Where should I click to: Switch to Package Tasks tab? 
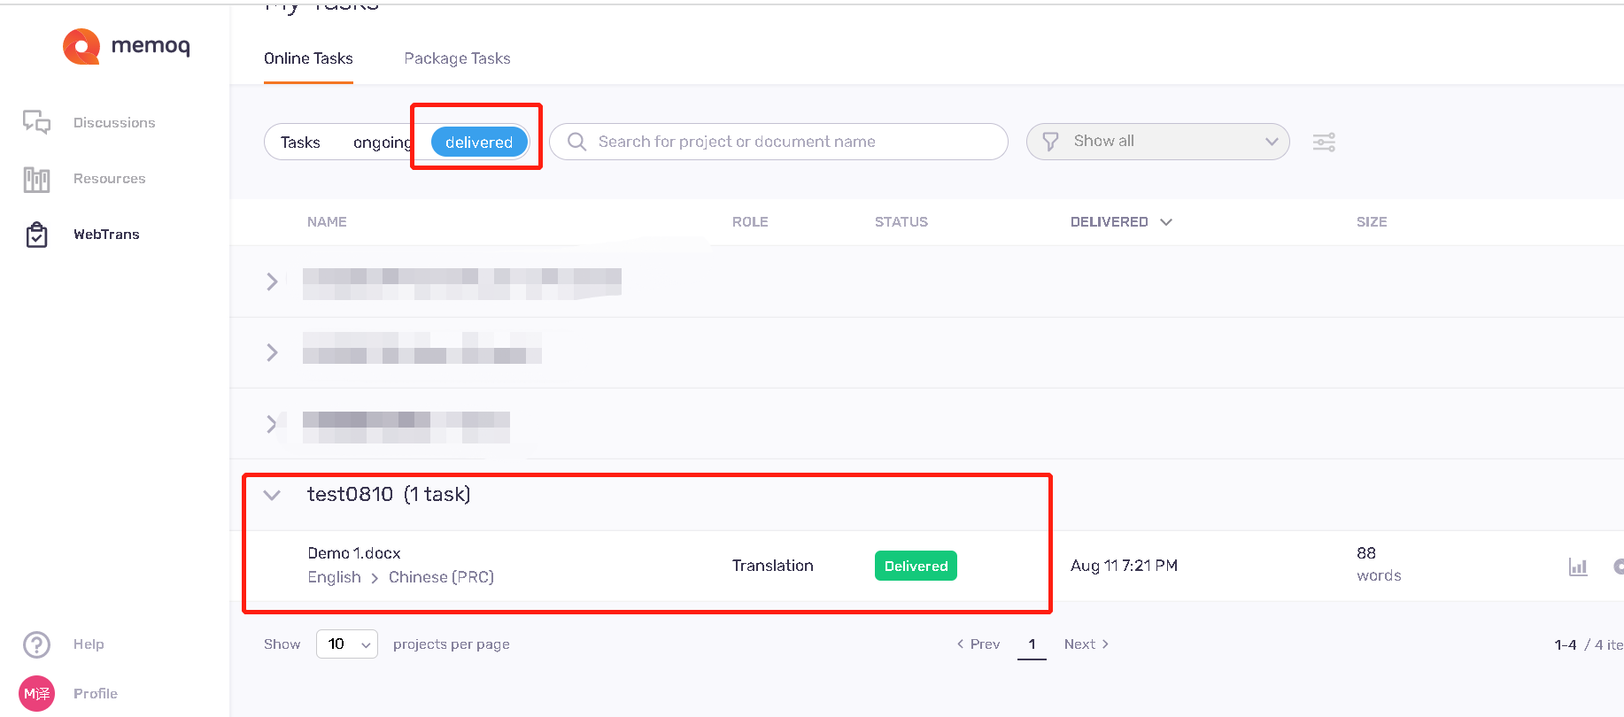[457, 58]
